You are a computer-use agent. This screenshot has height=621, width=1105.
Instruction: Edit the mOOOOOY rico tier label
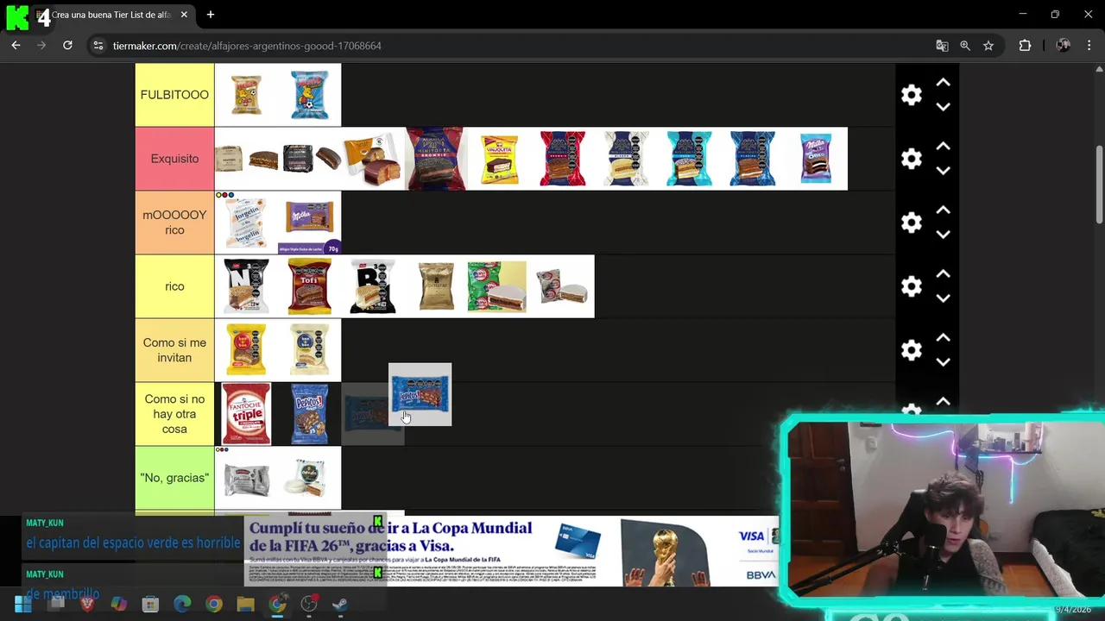click(x=174, y=223)
